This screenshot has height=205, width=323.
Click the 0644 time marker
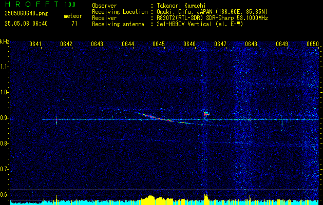[128, 44]
